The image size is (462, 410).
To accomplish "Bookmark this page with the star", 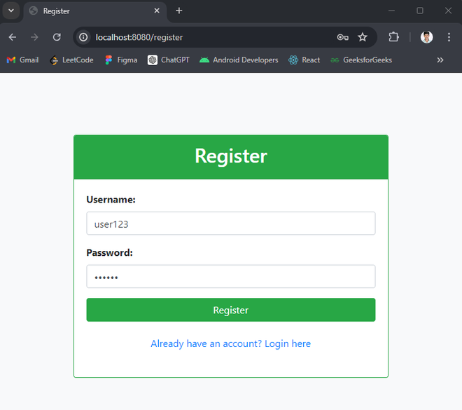I will (x=363, y=37).
